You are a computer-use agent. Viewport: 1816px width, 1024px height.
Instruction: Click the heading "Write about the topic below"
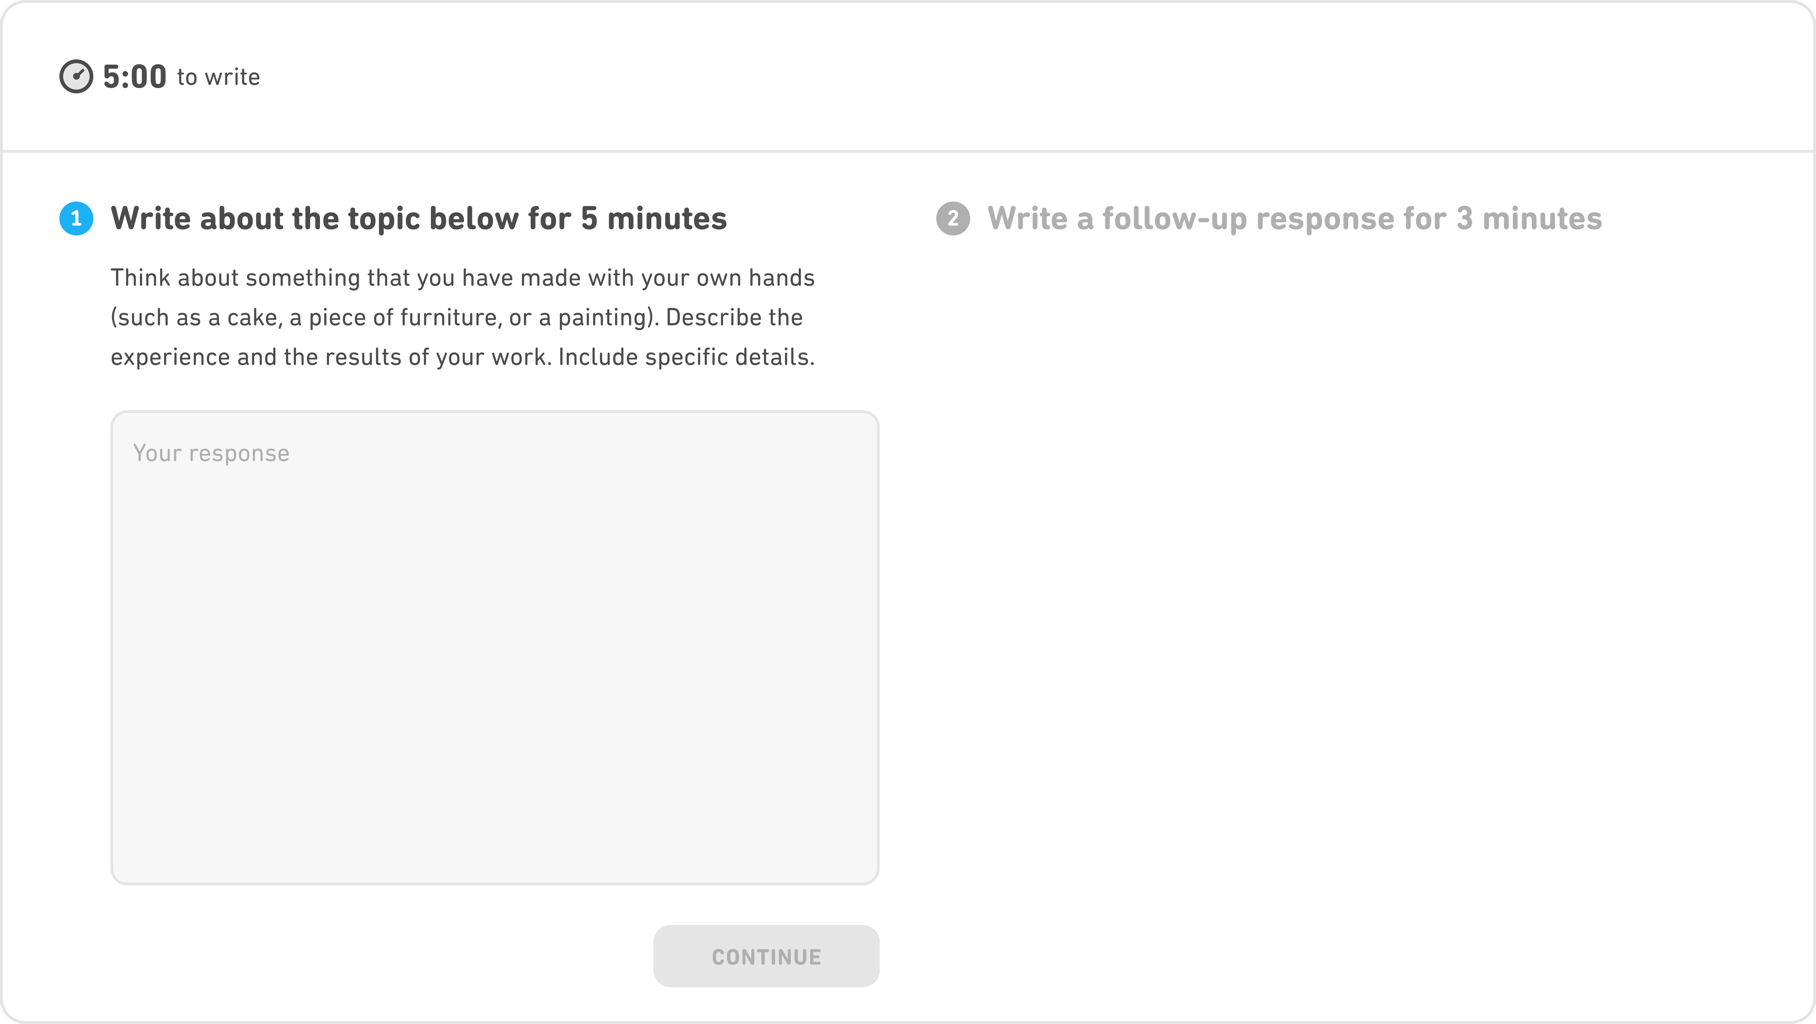[353, 219]
